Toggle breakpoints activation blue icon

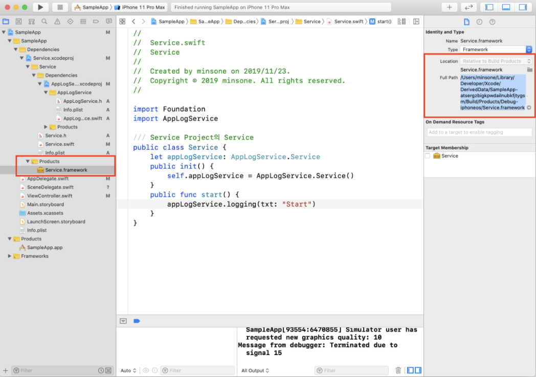click(137, 321)
